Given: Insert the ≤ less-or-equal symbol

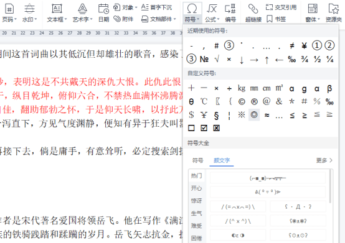Looking at the screenshot, I should pyautogui.click(x=292, y=115).
